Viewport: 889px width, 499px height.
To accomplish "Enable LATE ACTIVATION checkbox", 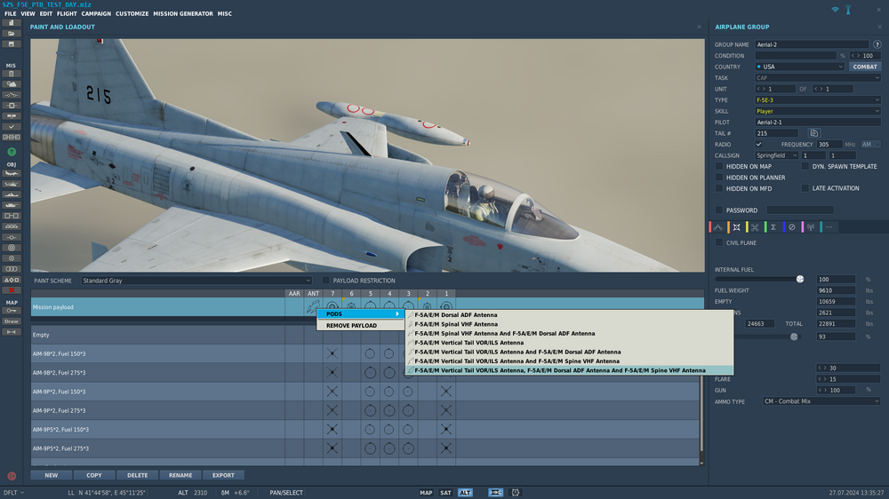I will click(x=805, y=188).
